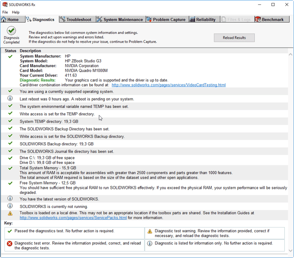
Task: Click check mark beside supported operating system row
Action: pyautogui.click(x=10, y=91)
